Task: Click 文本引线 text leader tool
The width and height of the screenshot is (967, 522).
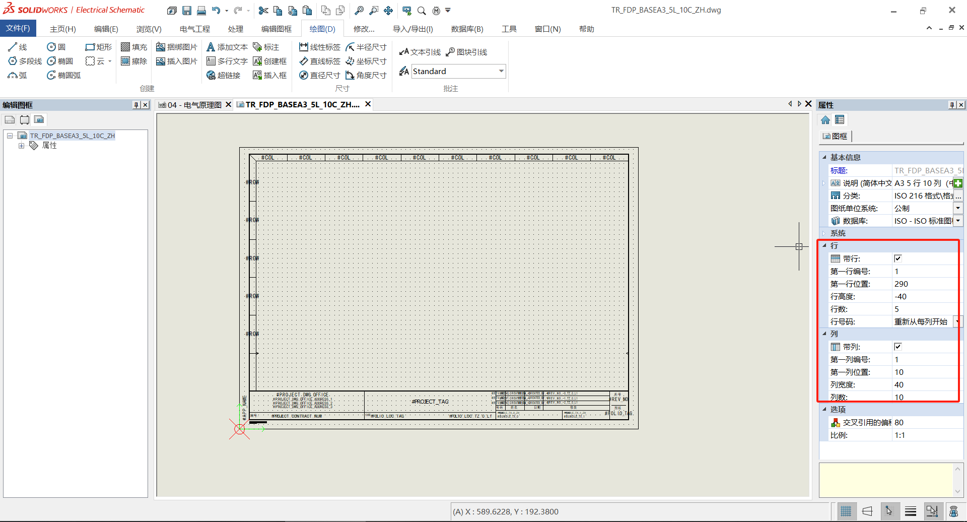Action: coord(420,52)
